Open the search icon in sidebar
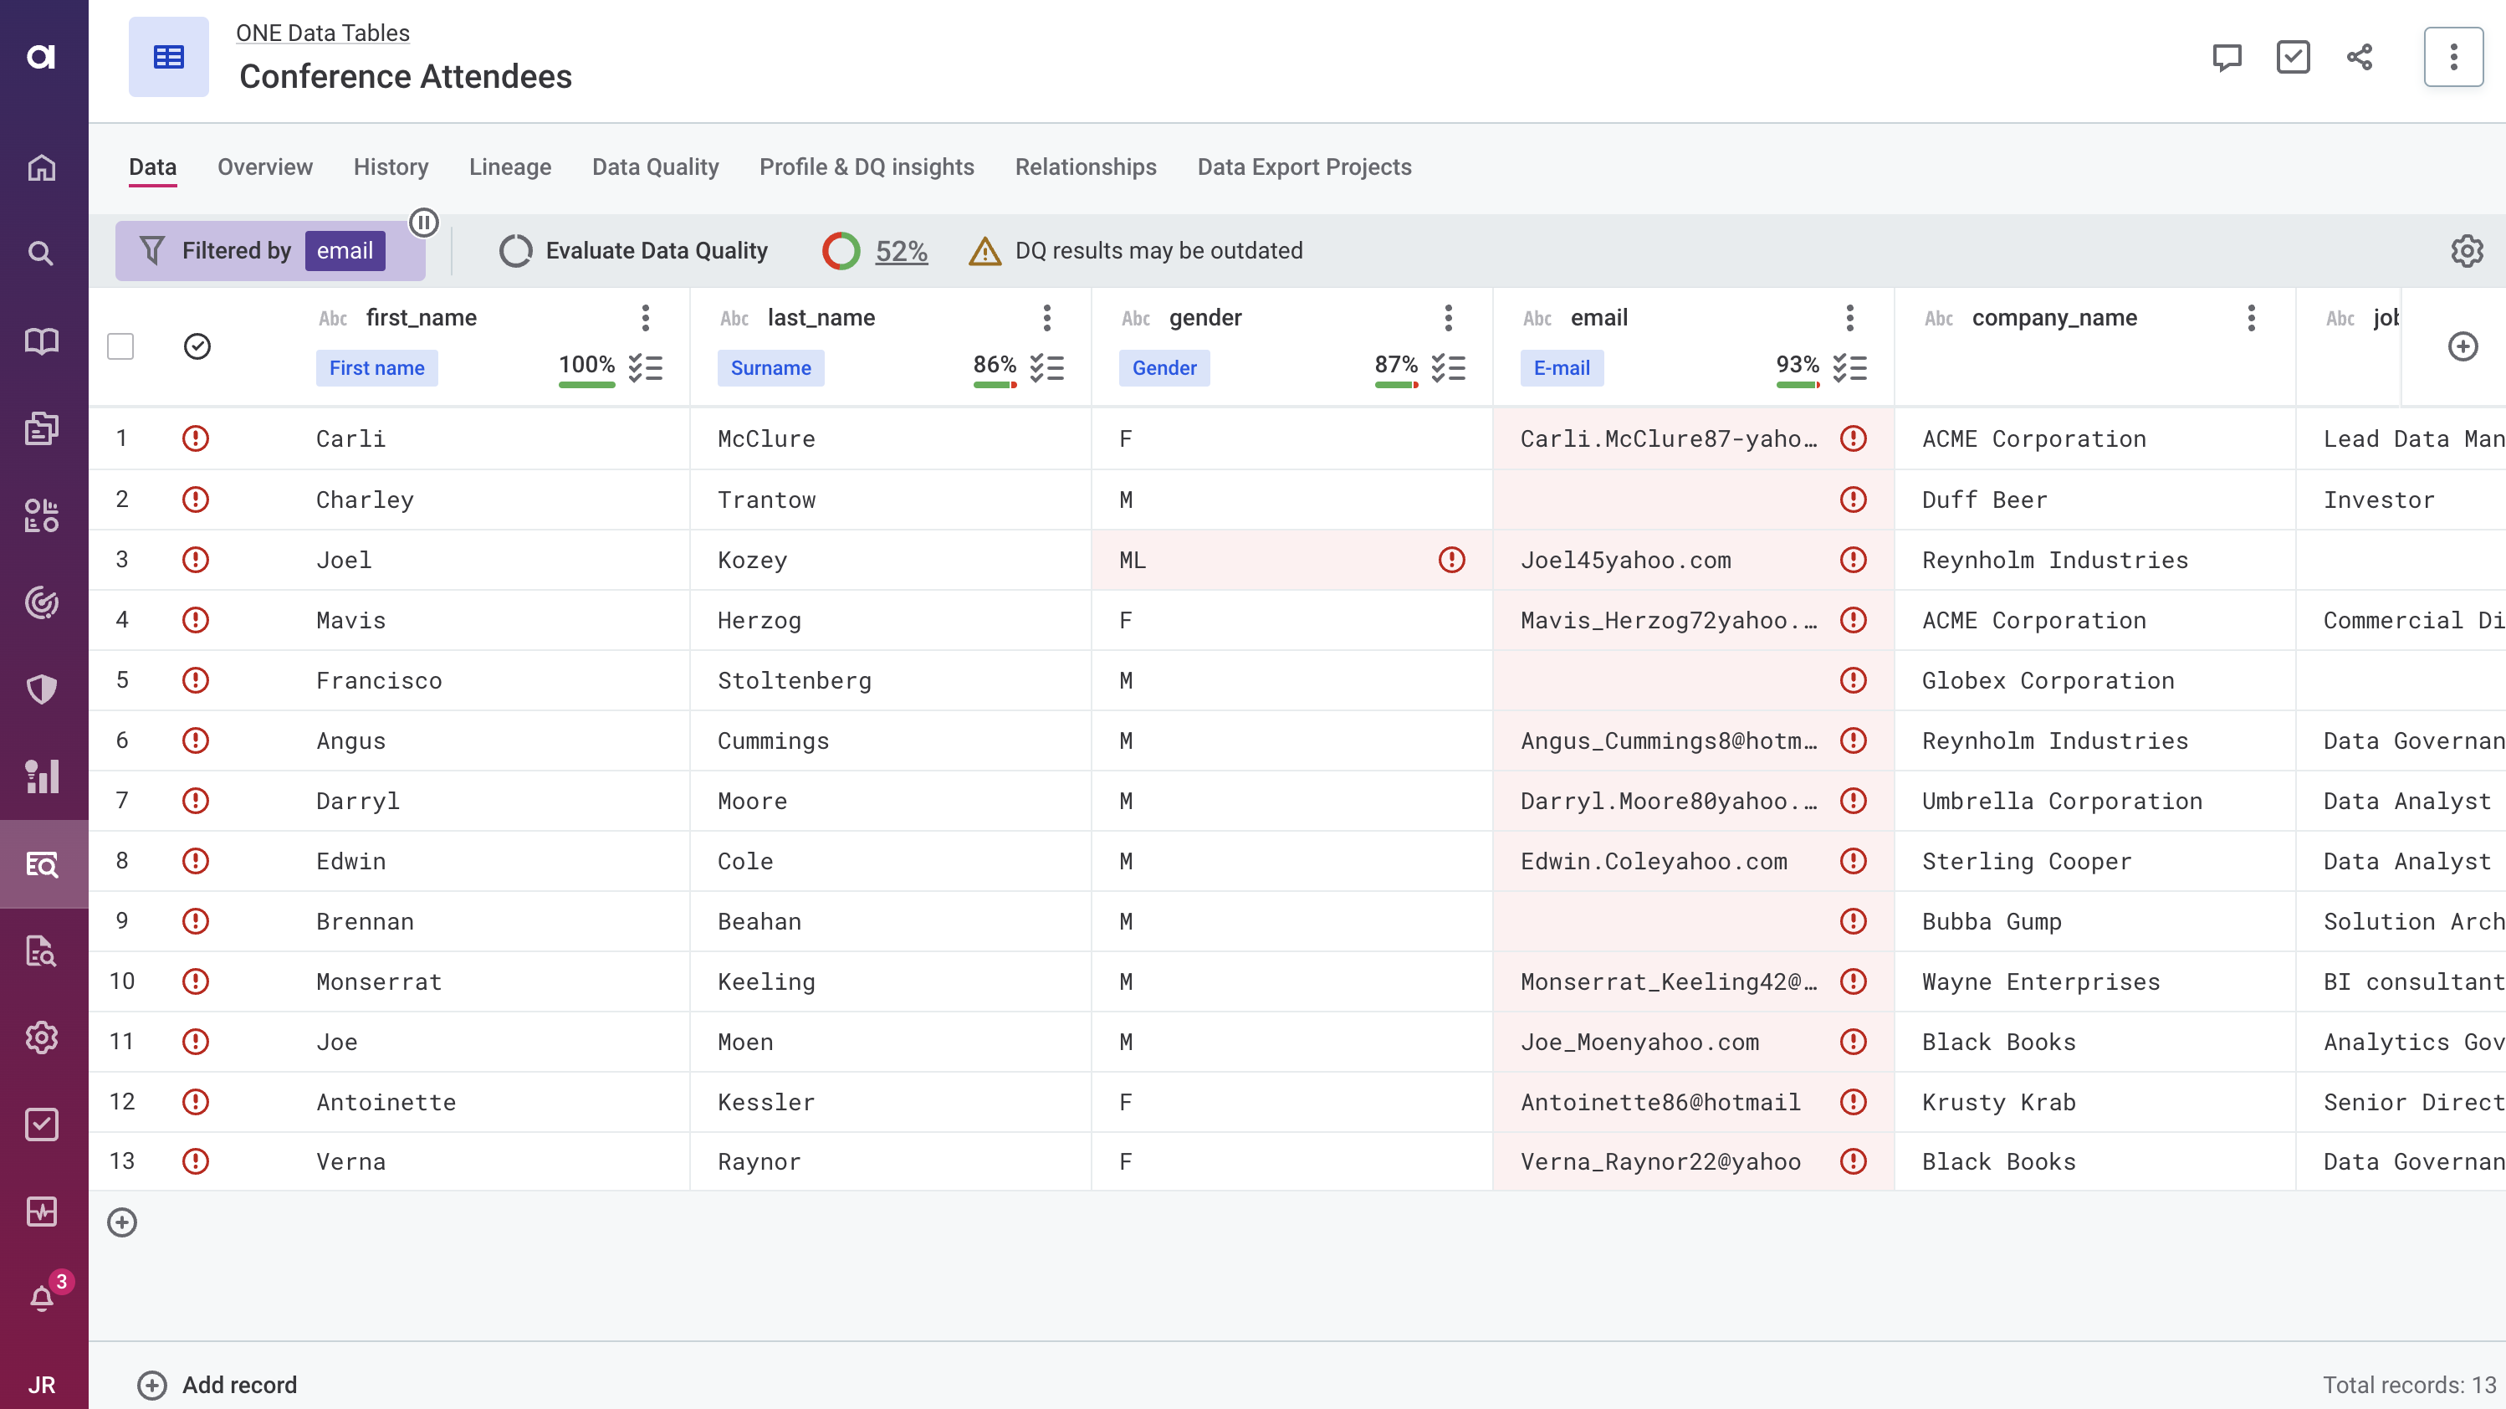The image size is (2506, 1409). pos(41,254)
